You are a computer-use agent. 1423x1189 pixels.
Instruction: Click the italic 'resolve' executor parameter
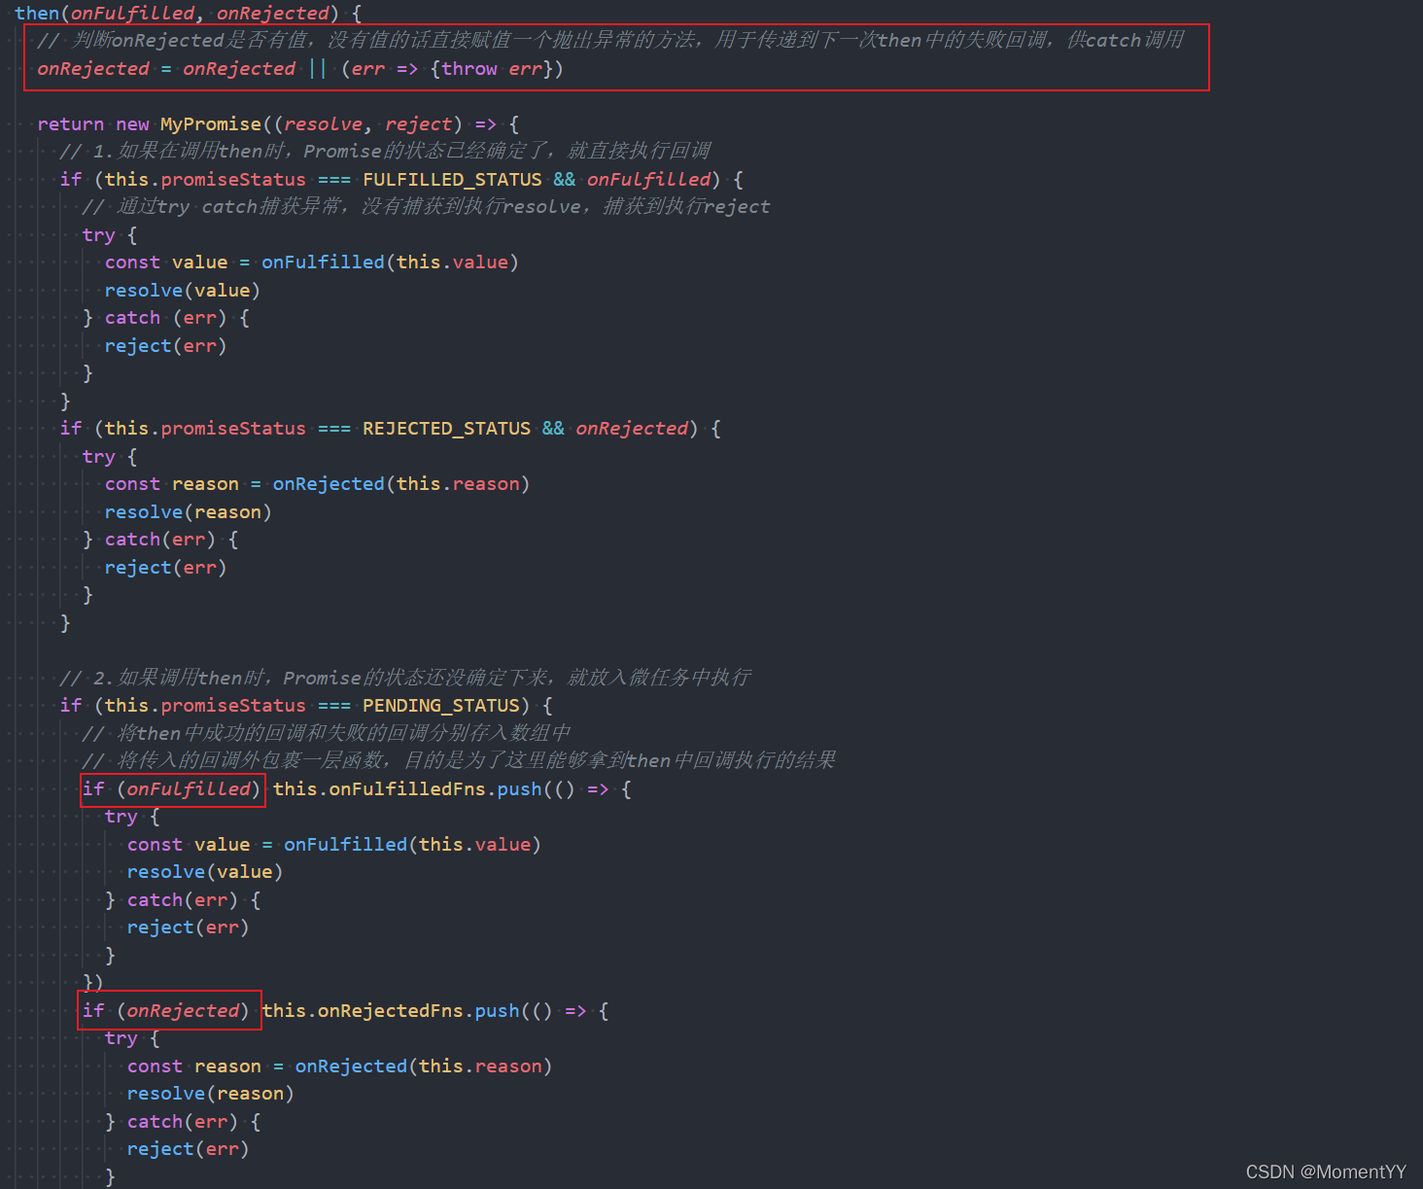click(x=324, y=124)
